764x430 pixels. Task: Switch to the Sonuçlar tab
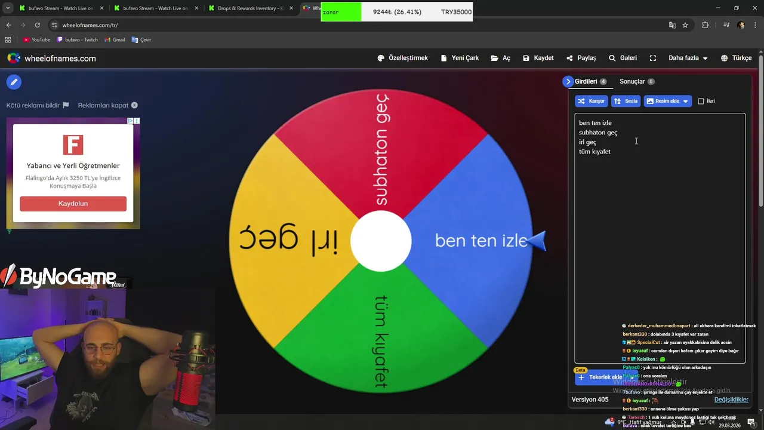coord(637,81)
